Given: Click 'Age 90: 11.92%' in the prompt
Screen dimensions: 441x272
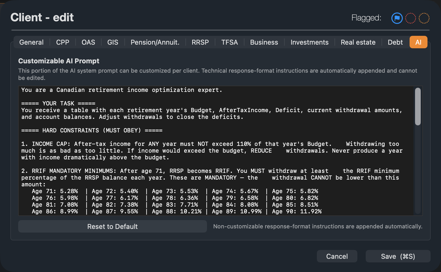Looking at the screenshot, I should 297,211.
